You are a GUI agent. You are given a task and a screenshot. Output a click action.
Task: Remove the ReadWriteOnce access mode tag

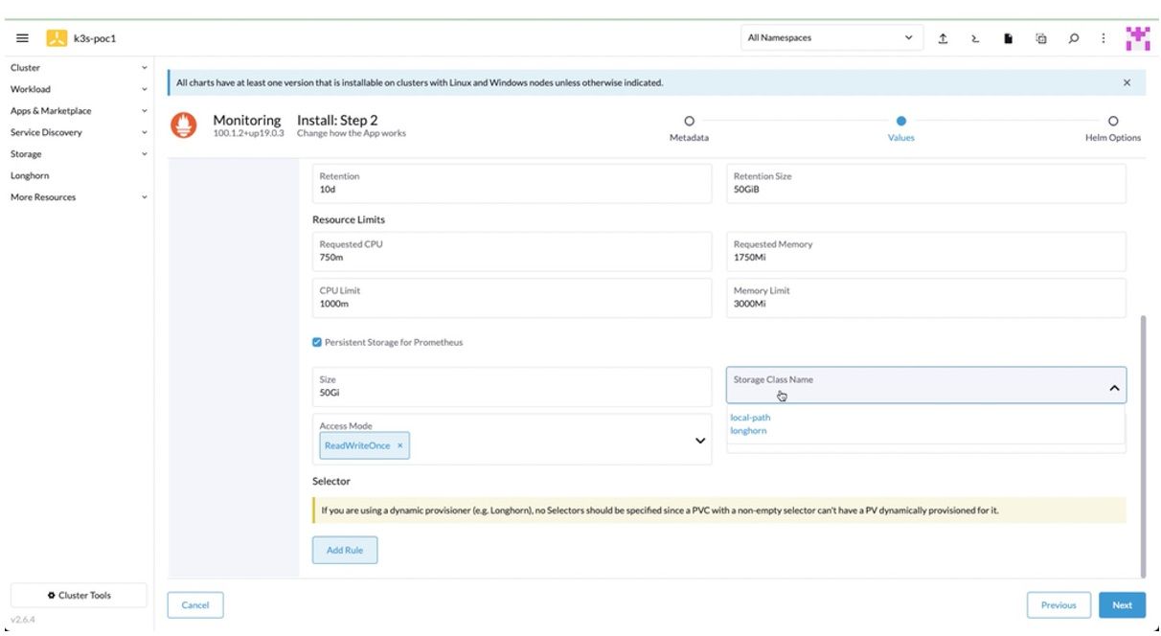point(399,445)
